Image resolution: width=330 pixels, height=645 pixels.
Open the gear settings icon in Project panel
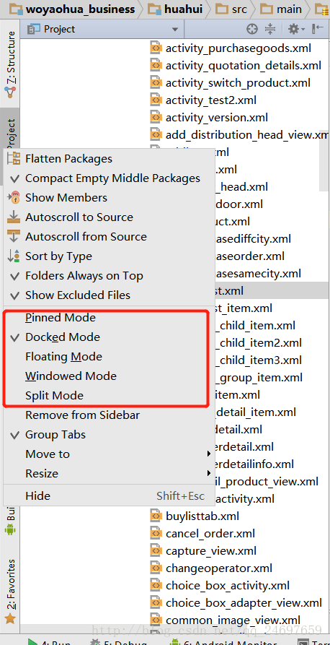point(296,29)
